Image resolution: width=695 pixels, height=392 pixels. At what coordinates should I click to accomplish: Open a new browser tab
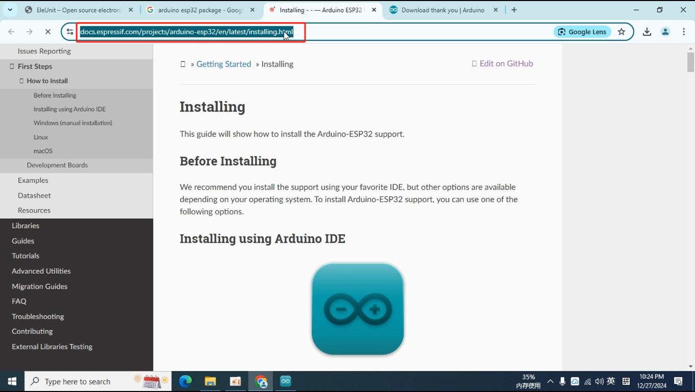[x=514, y=10]
